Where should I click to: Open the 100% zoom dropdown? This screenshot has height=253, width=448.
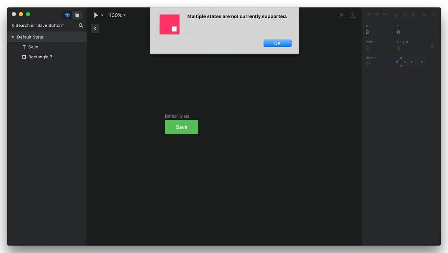(117, 15)
